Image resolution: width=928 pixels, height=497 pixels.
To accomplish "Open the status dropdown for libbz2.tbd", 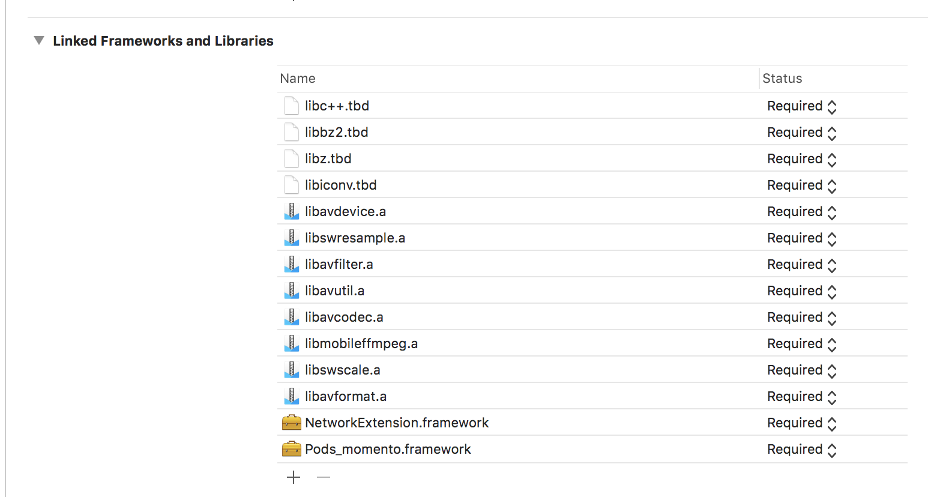I will (x=802, y=133).
